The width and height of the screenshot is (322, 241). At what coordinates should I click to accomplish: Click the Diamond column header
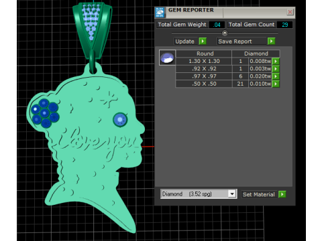tap(256, 54)
